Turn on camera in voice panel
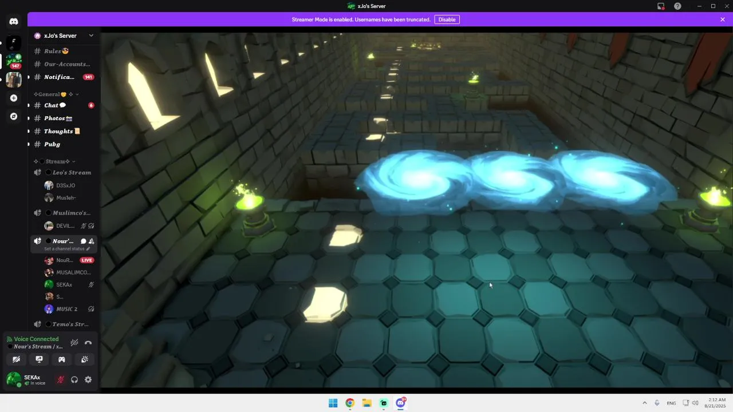733x412 pixels. pyautogui.click(x=16, y=359)
